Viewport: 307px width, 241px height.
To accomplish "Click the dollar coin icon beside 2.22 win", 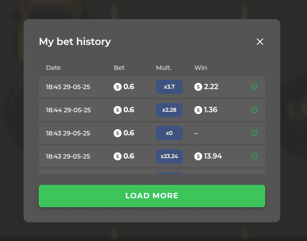I will click(x=198, y=87).
